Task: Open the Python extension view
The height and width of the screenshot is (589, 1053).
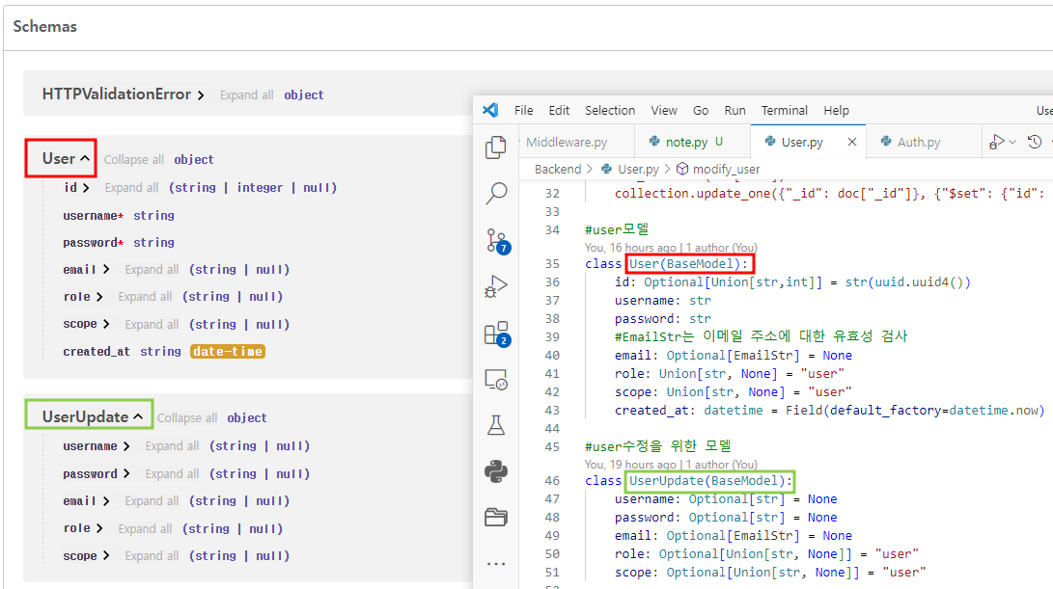Action: (x=495, y=471)
